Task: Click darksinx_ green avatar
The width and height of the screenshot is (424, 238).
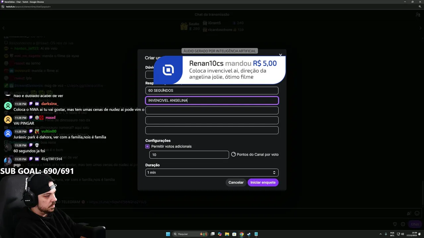Action: point(8,106)
